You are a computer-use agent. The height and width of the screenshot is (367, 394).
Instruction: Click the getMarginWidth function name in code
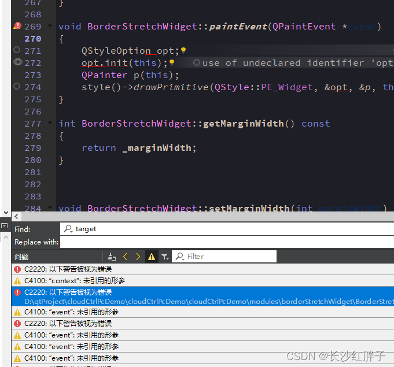click(244, 124)
